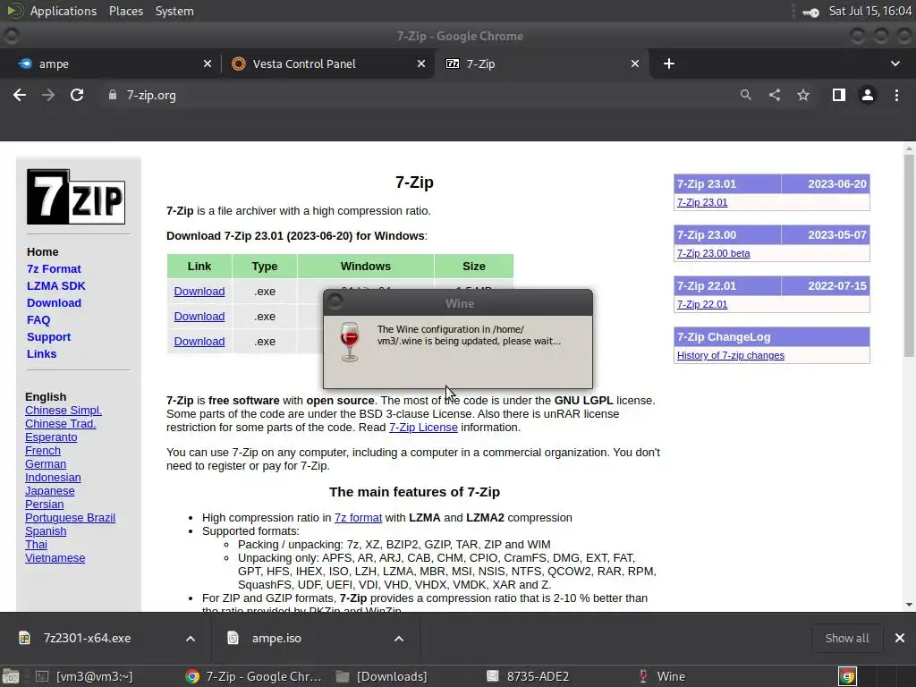Select the 7-Zip browser tab
Image resolution: width=916 pixels, height=687 pixels.
[x=541, y=64]
